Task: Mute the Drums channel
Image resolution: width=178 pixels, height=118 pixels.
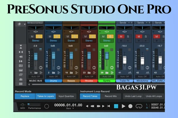Action: [50, 37]
